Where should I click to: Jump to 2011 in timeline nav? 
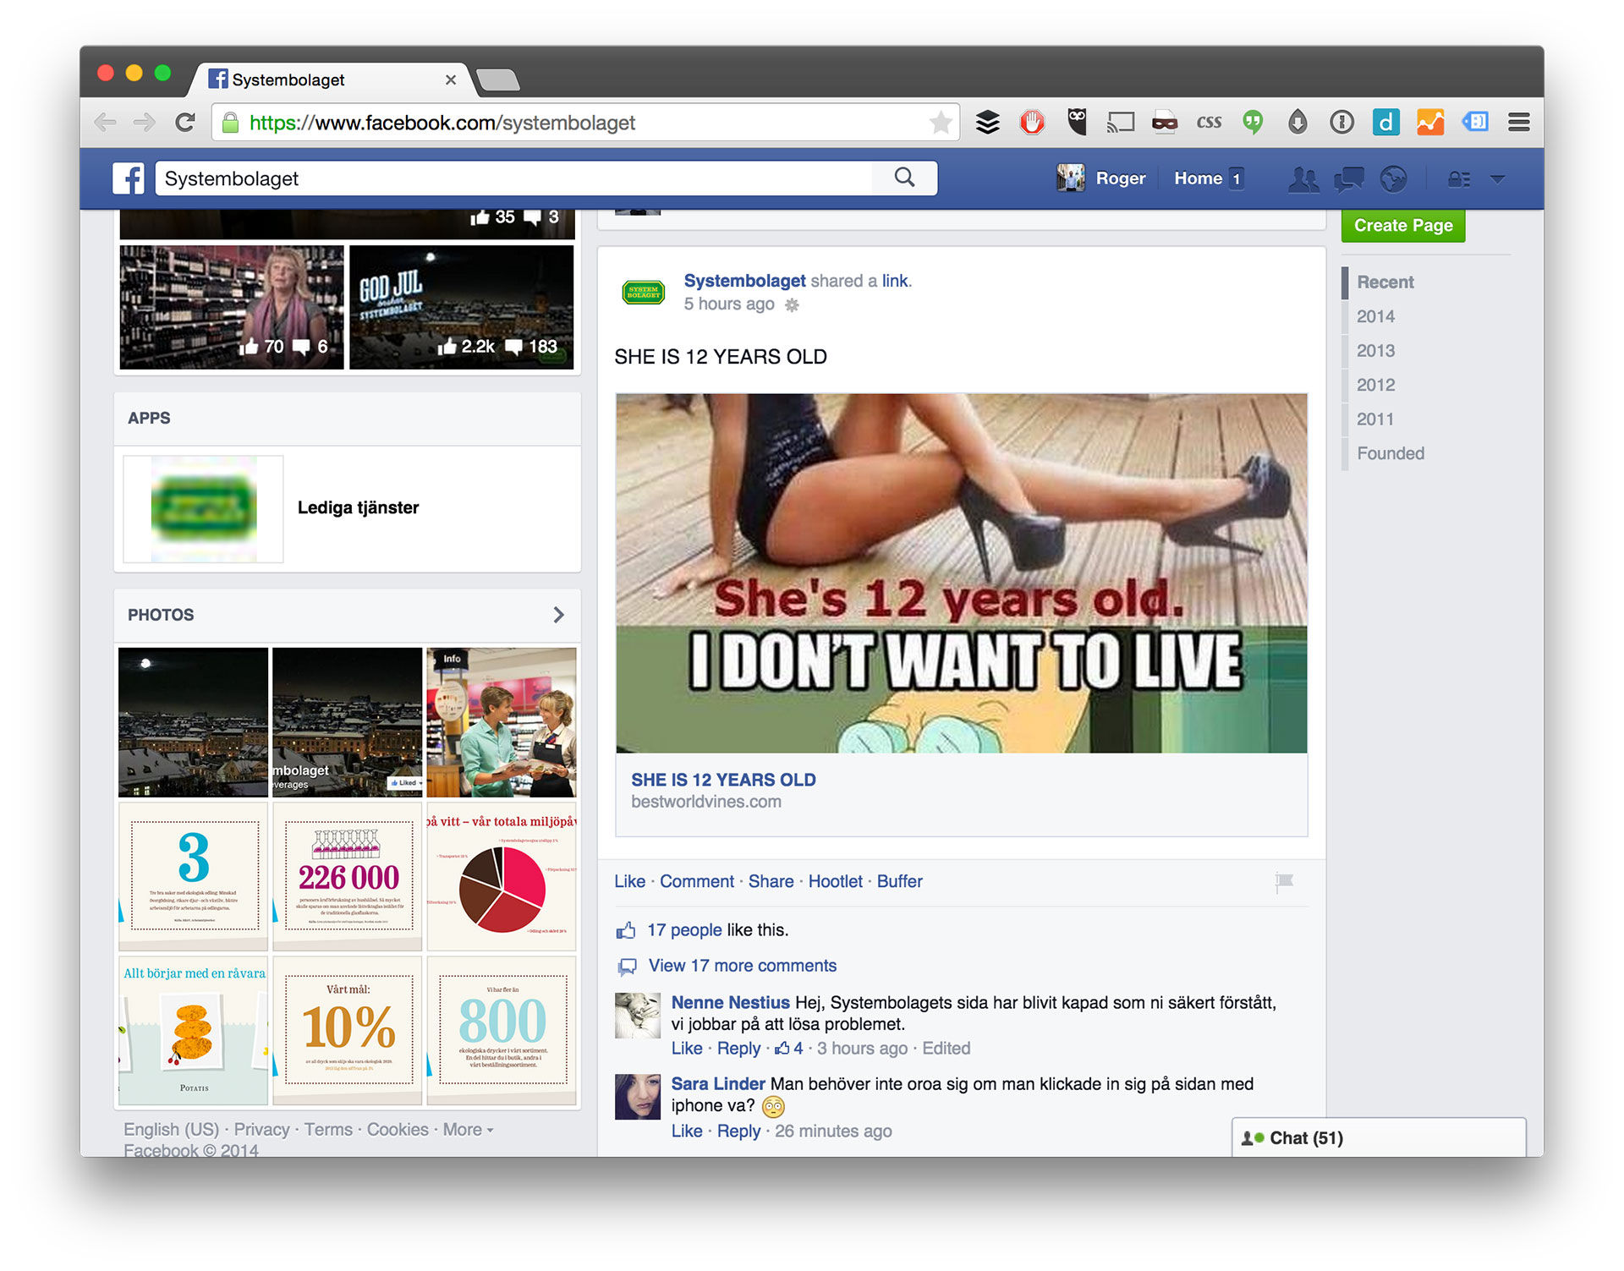[x=1375, y=419]
